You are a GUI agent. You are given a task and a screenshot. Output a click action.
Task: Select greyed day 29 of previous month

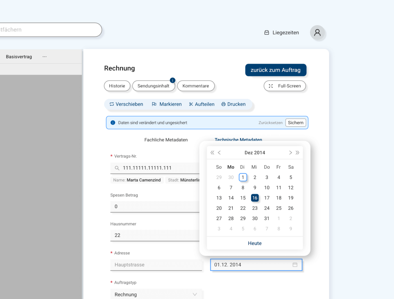click(x=219, y=177)
